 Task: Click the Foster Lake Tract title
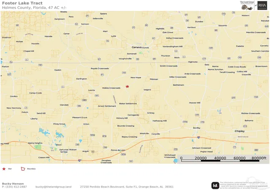22,3
